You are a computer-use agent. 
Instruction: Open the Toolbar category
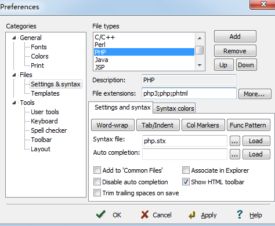tap(41, 140)
